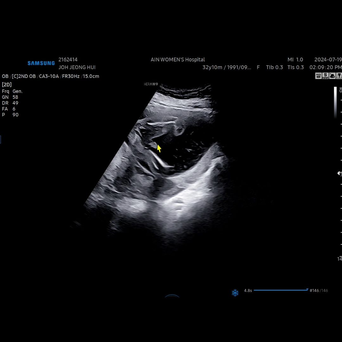Click the sparkle ultrasound image enhancement icon
The width and height of the screenshot is (342, 342).
332,76
